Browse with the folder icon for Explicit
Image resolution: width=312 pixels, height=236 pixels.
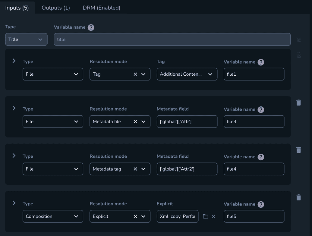click(206, 216)
